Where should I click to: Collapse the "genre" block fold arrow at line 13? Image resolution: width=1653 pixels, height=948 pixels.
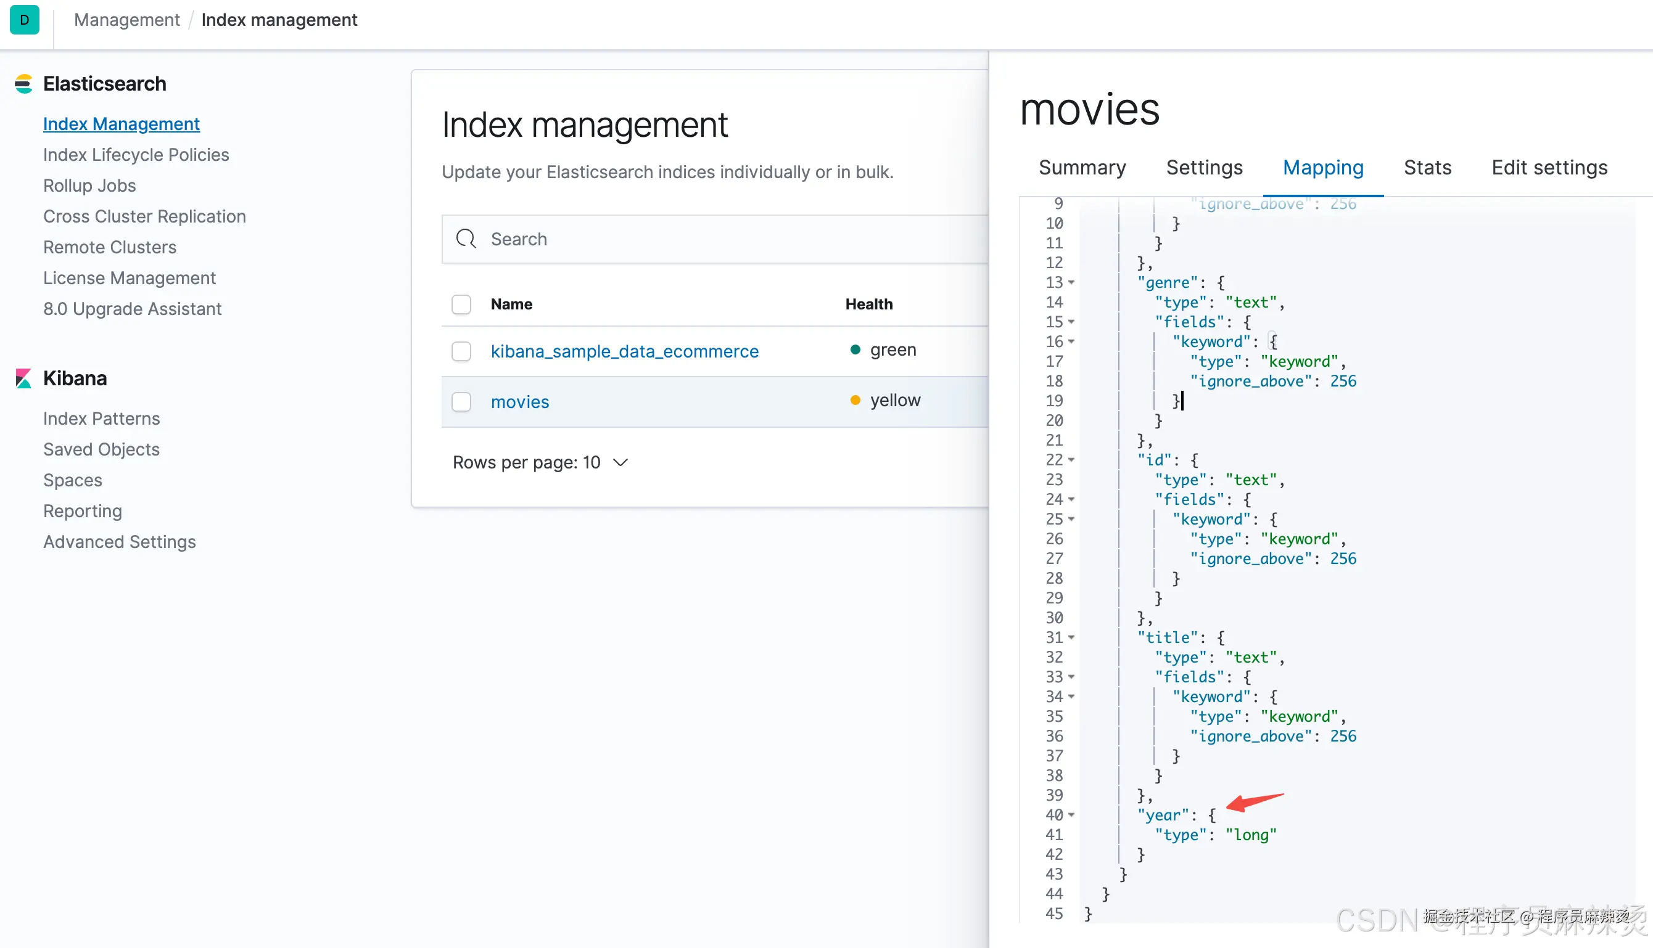pos(1071,282)
